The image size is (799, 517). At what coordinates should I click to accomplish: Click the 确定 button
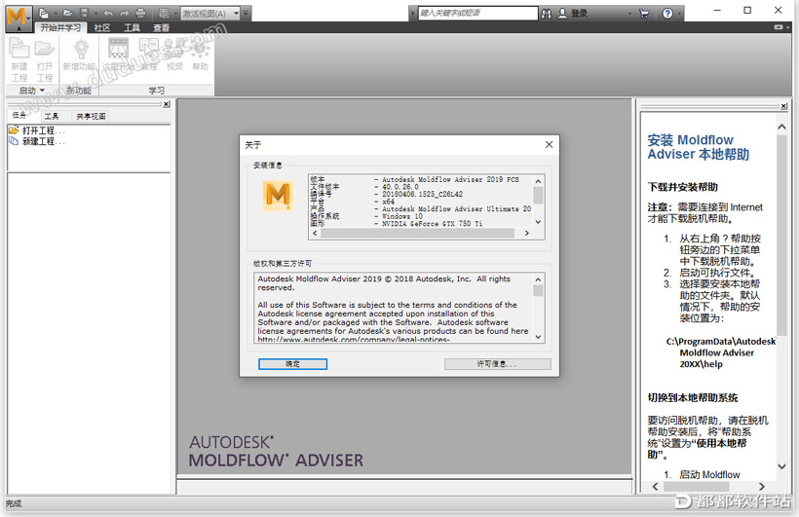pyautogui.click(x=292, y=364)
